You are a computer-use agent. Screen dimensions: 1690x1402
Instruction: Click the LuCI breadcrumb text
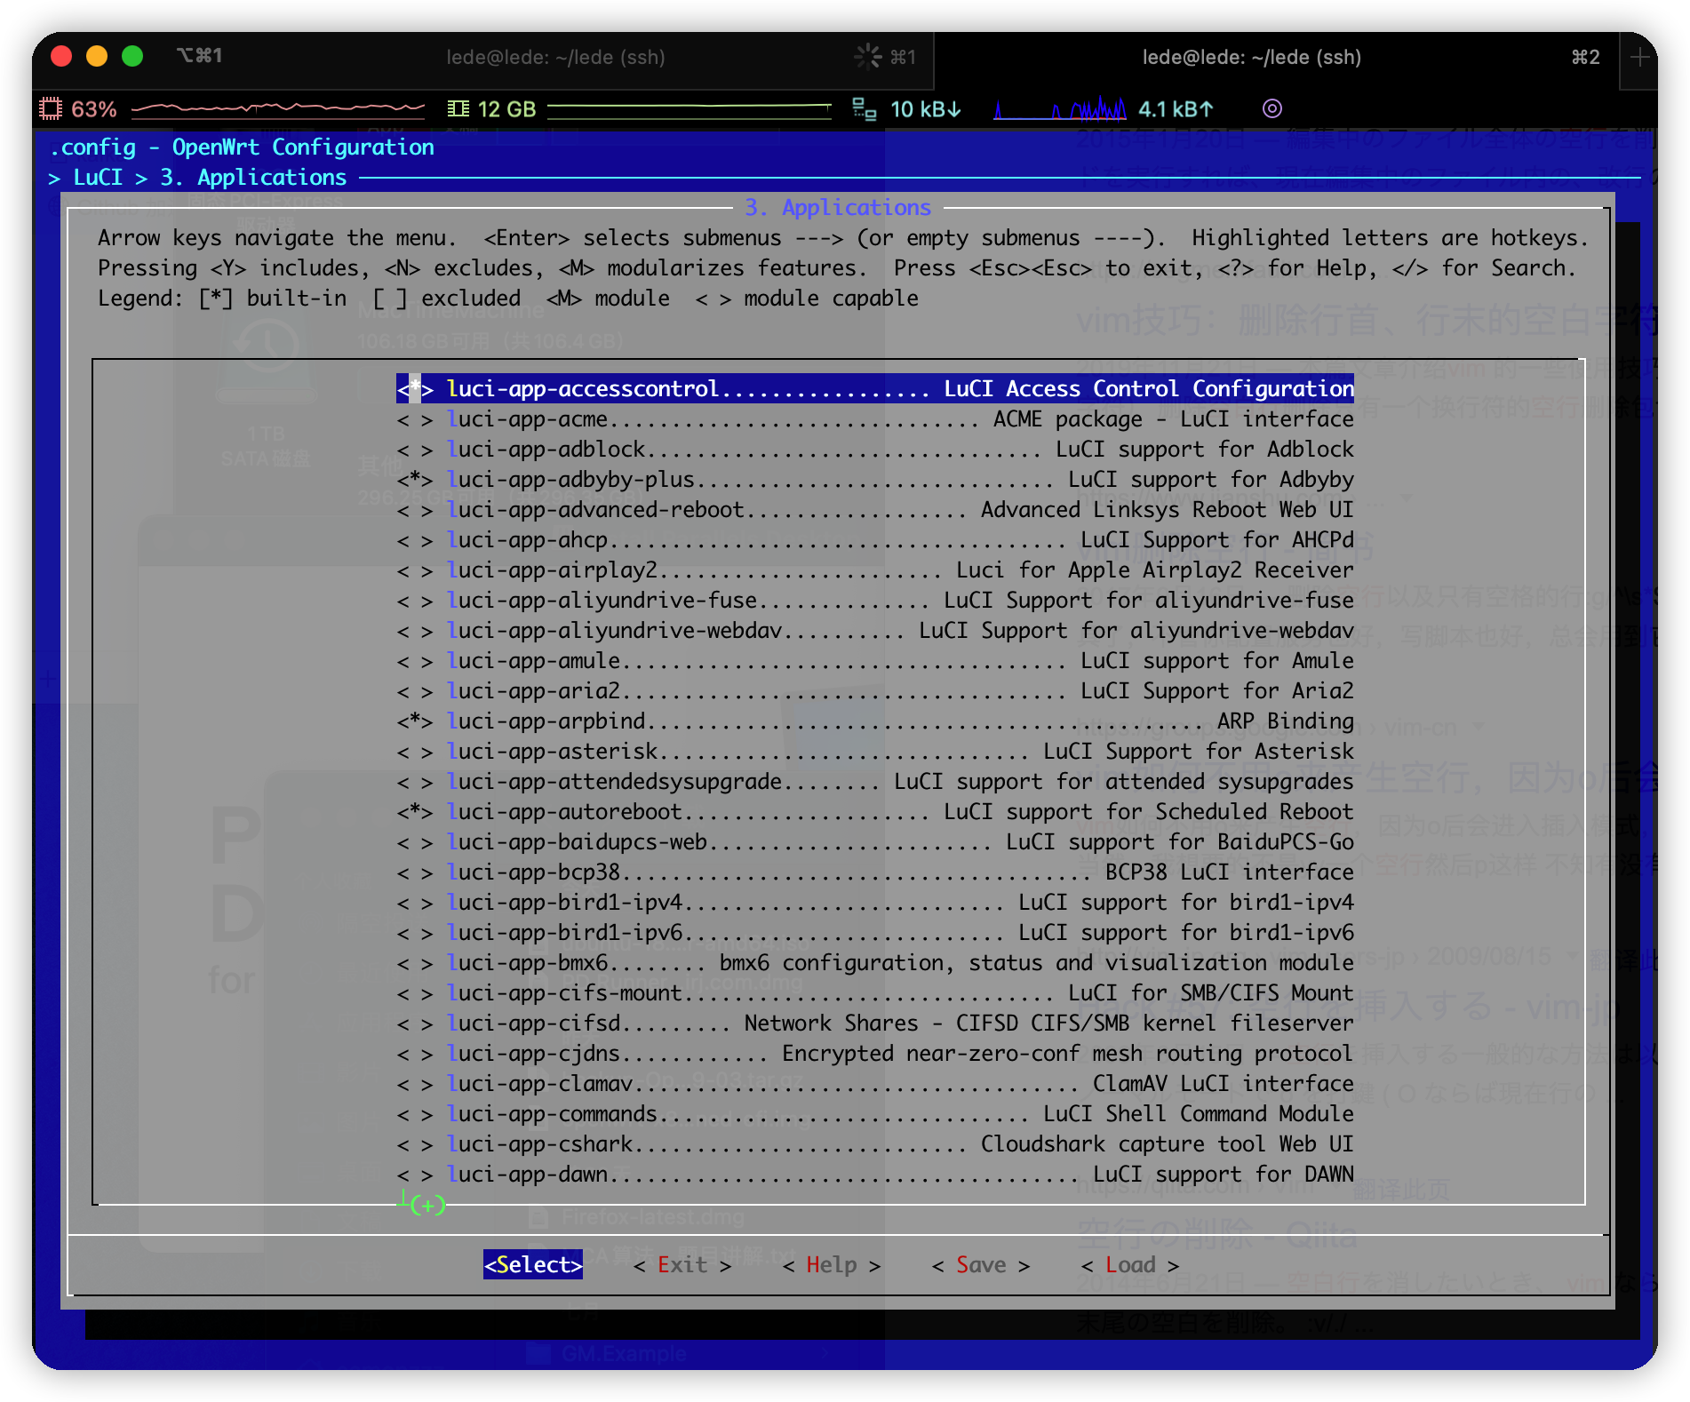point(98,178)
